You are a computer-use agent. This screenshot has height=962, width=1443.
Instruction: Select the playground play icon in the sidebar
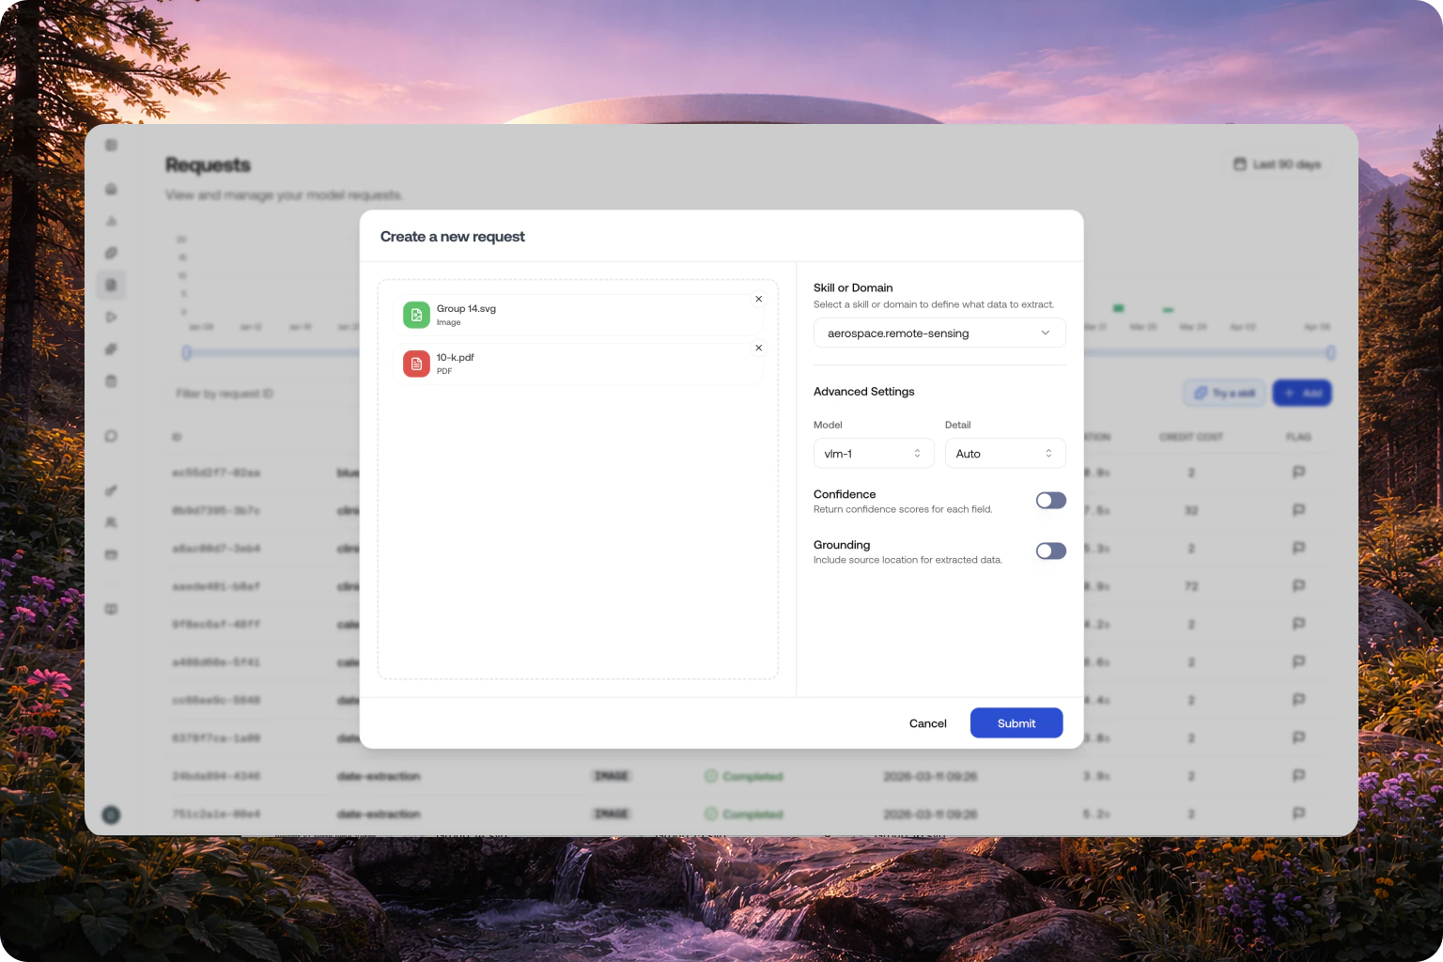[112, 317]
